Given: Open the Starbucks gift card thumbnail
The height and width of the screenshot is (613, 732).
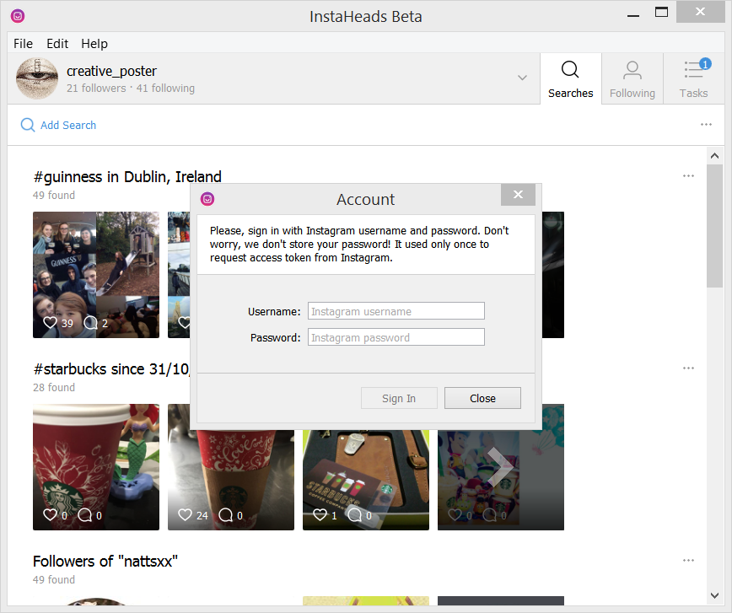Looking at the screenshot, I should click(x=365, y=480).
